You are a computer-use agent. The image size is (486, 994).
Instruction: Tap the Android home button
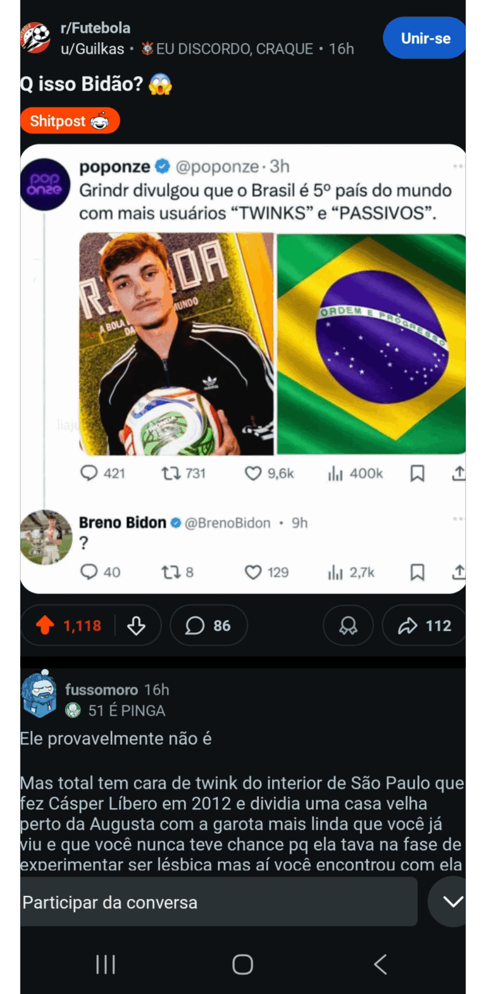tap(242, 964)
